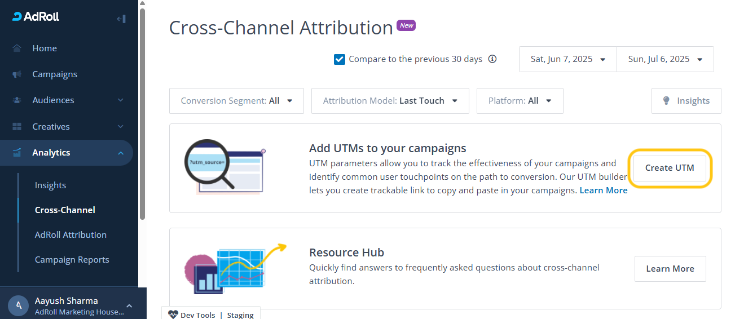Collapse the Analytics menu section
This screenshot has height=319, width=735.
(x=121, y=153)
